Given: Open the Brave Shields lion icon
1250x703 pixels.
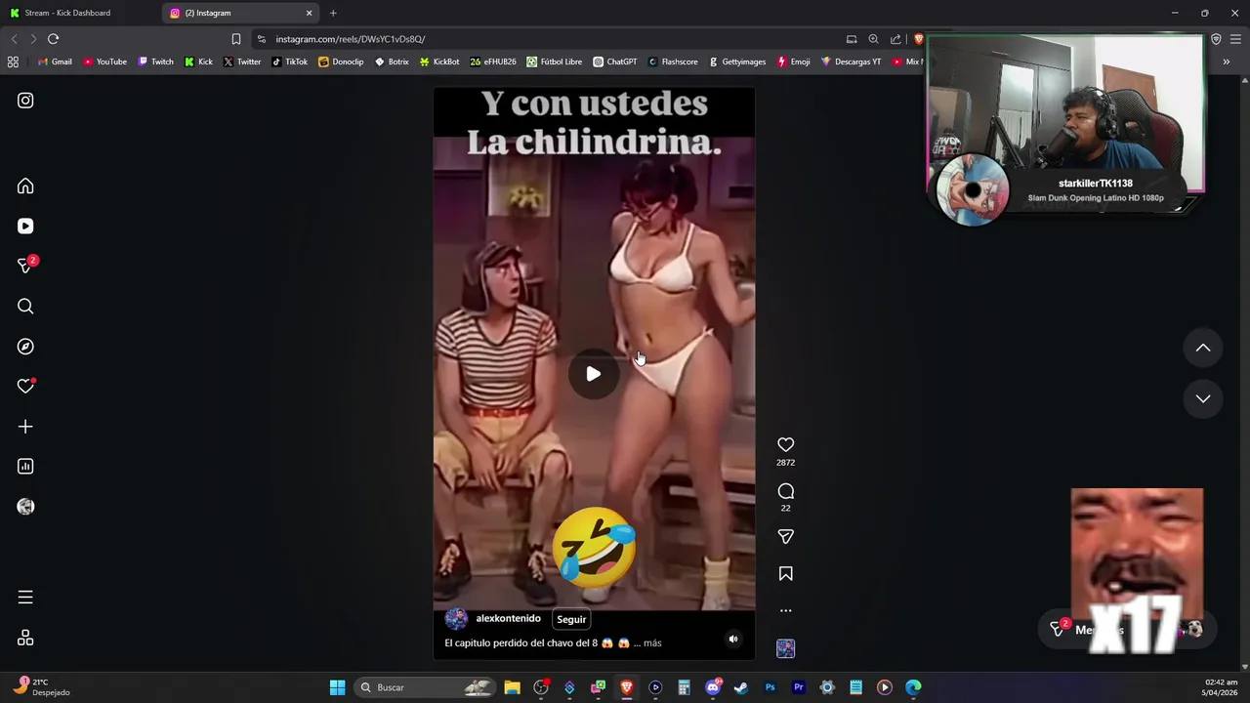Looking at the screenshot, I should [x=918, y=39].
